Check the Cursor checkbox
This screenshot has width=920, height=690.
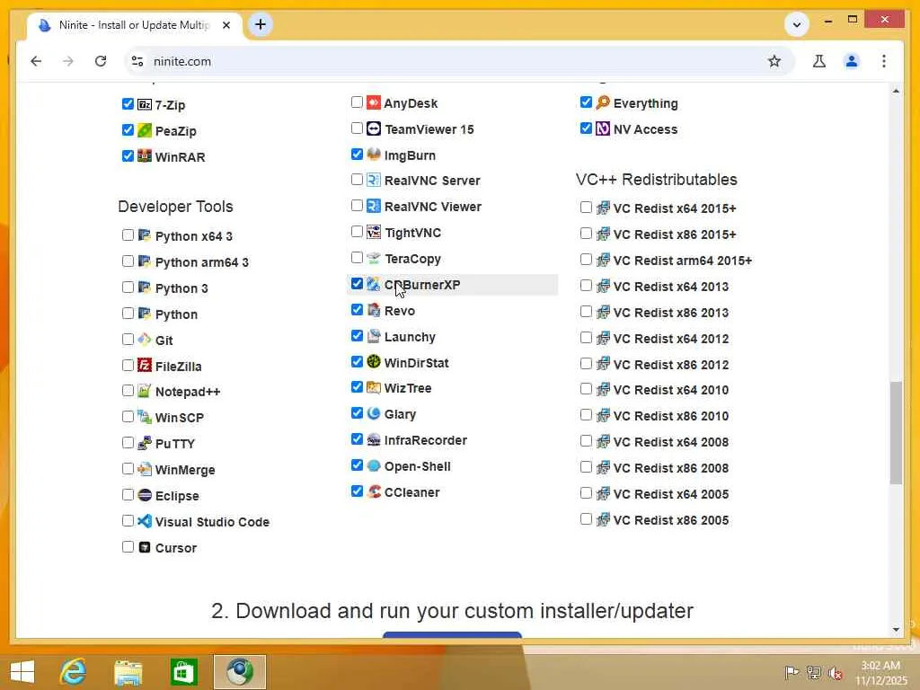(128, 547)
